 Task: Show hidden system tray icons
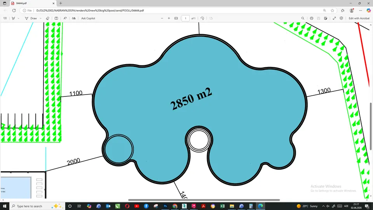point(323,206)
